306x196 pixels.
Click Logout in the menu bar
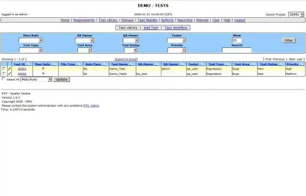[240, 20]
